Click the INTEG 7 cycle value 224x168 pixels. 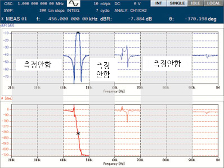point(103,10)
